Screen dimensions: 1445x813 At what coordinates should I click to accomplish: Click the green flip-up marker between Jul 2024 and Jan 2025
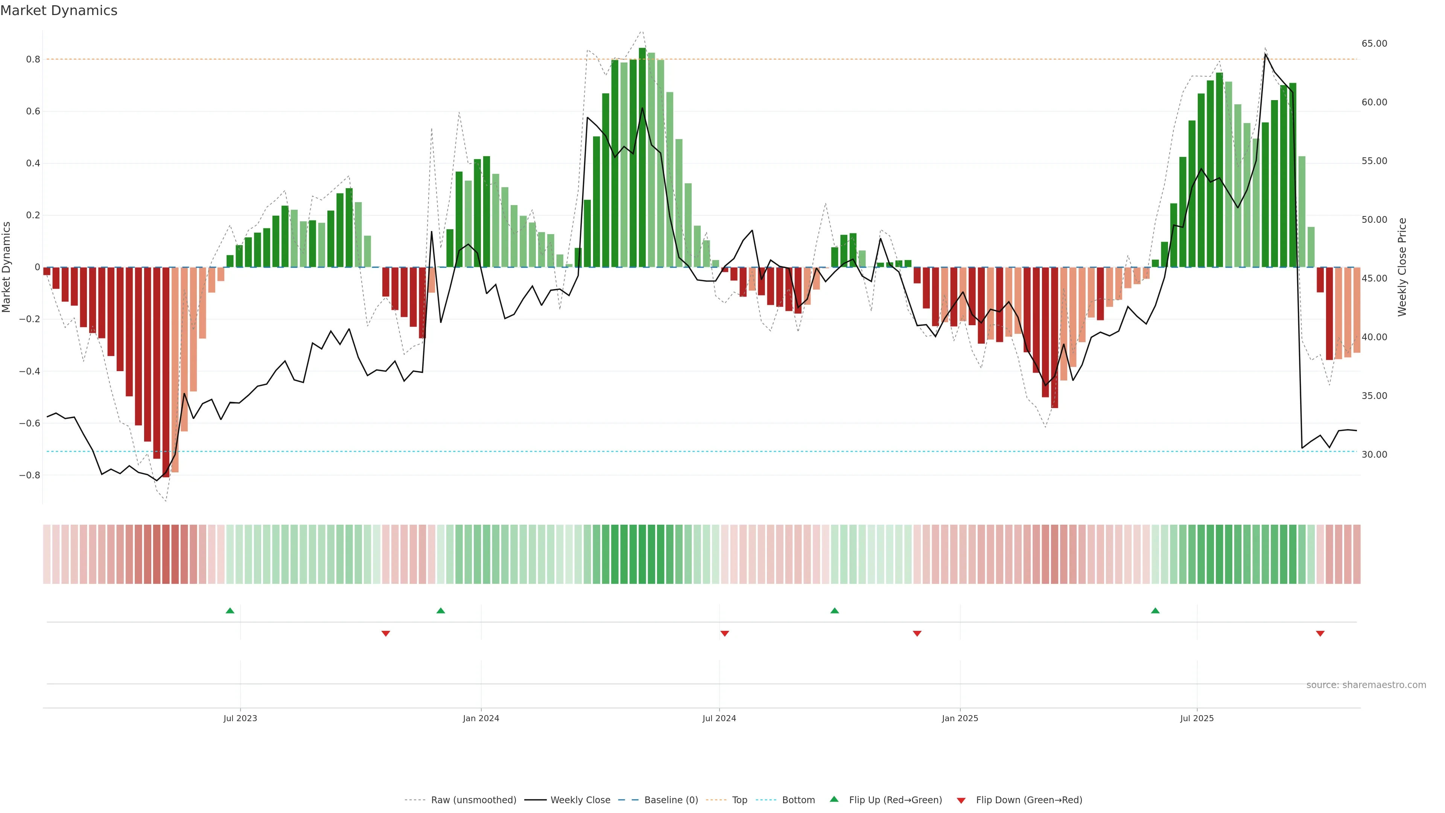(835, 611)
